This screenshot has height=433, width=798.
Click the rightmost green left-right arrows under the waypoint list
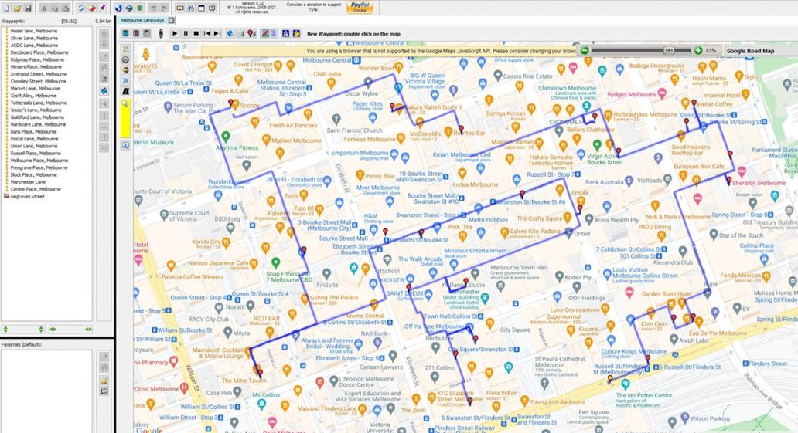pos(89,330)
